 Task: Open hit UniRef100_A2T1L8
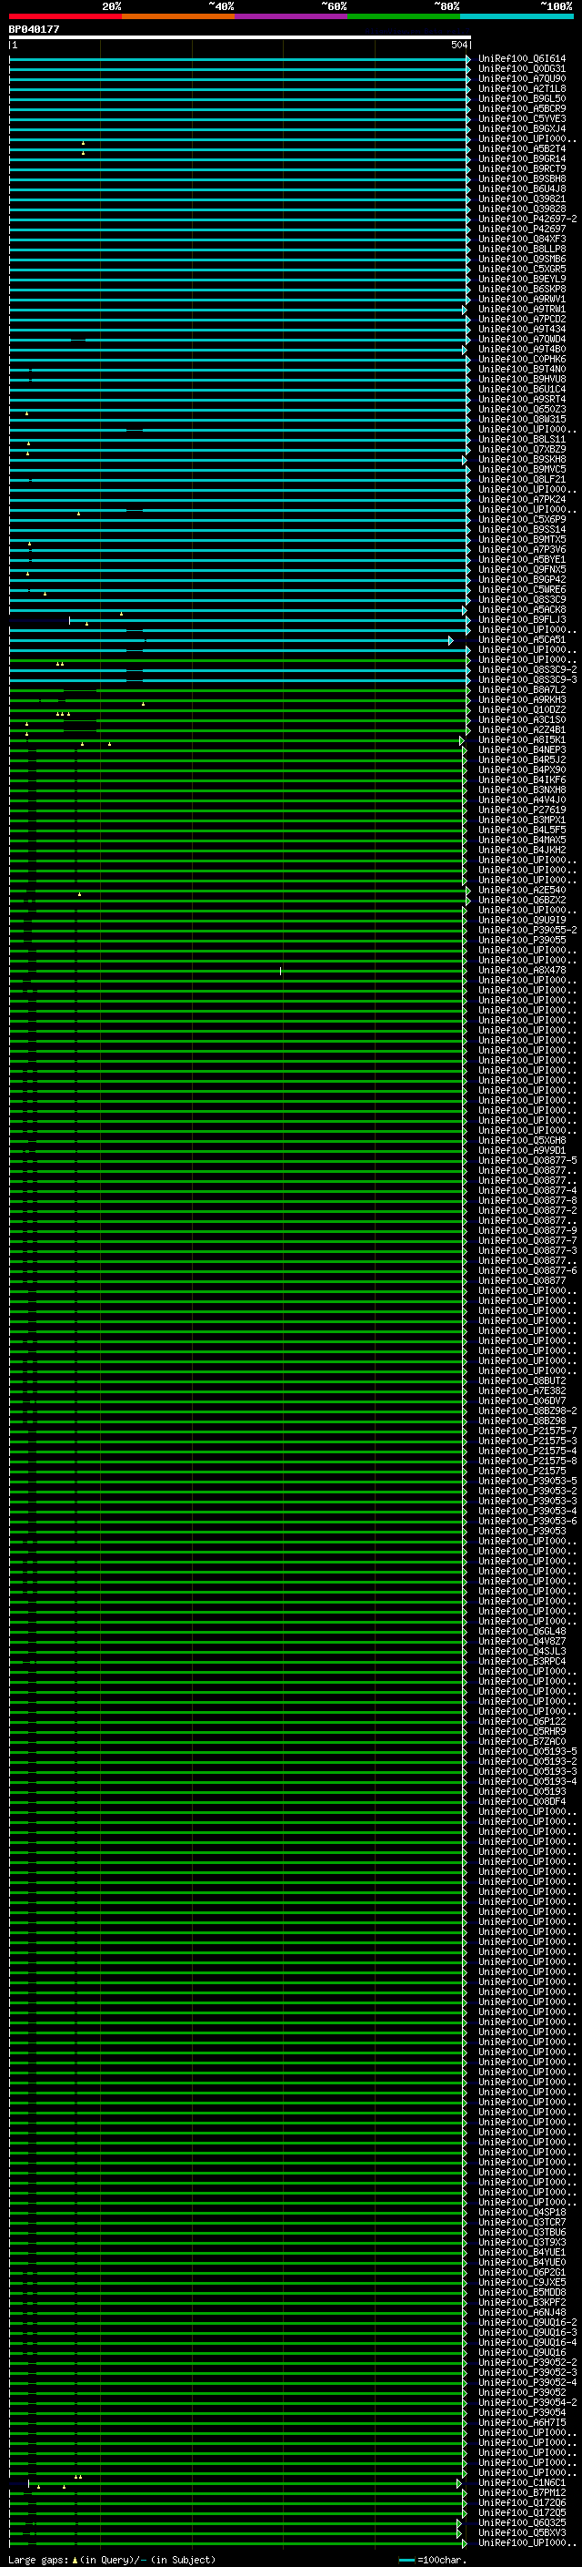pos(522,88)
